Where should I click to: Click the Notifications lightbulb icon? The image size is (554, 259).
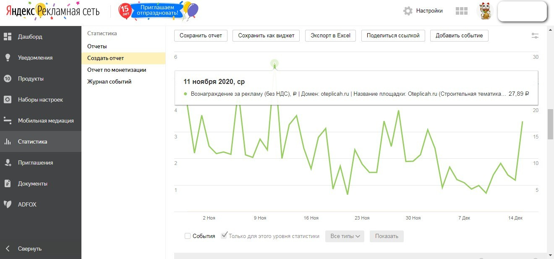pos(8,58)
